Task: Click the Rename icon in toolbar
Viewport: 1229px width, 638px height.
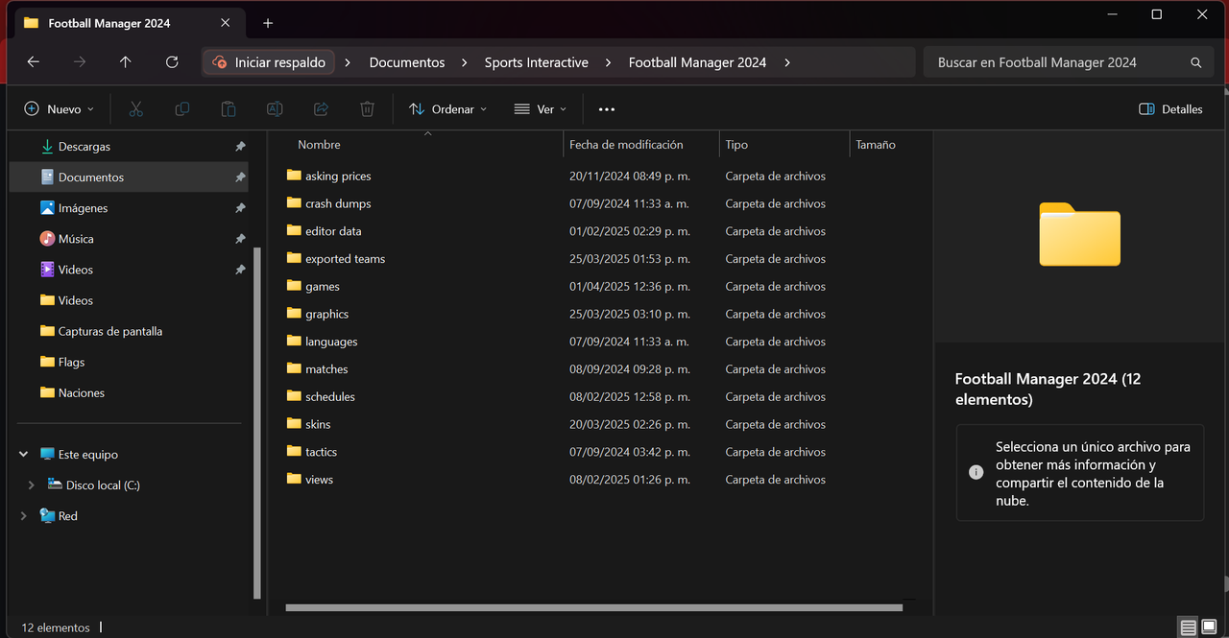Action: pos(274,109)
